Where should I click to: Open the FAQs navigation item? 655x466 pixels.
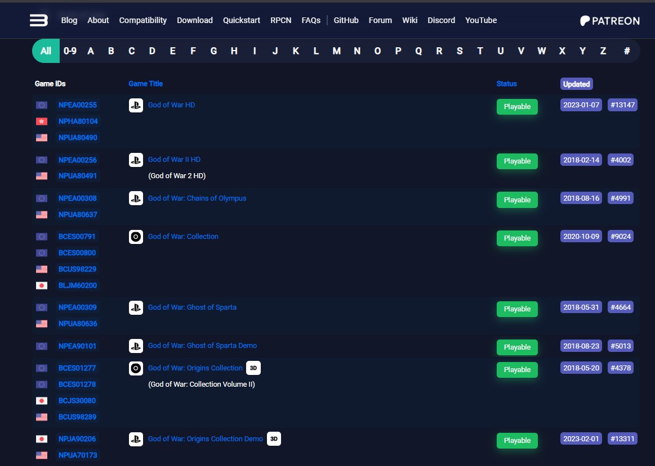[x=311, y=20]
